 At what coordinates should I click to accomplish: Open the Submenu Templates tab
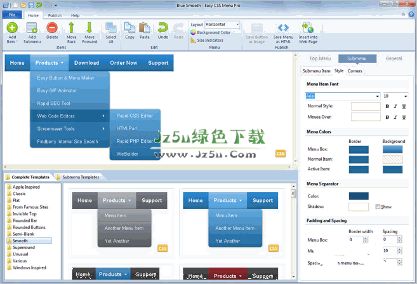81,177
